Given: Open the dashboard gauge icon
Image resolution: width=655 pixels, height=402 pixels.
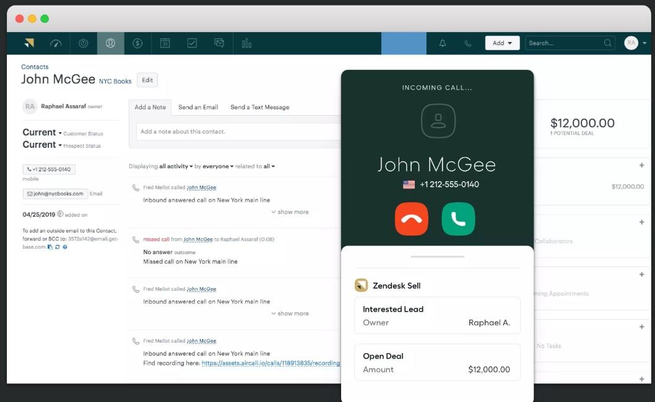Looking at the screenshot, I should (x=56, y=43).
